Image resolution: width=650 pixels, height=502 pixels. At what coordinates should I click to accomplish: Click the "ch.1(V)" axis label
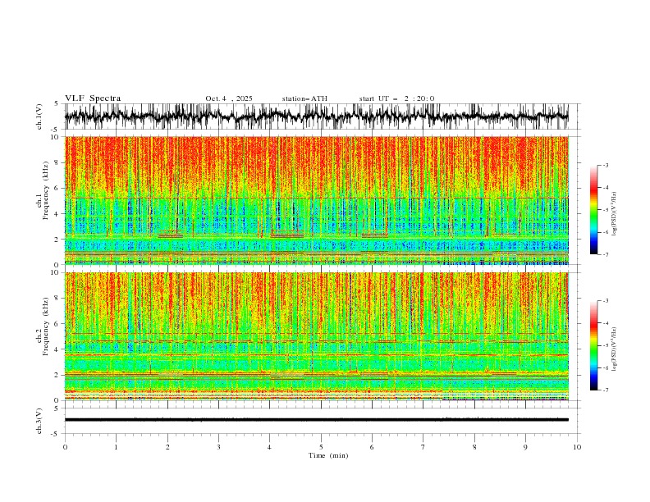39,116
